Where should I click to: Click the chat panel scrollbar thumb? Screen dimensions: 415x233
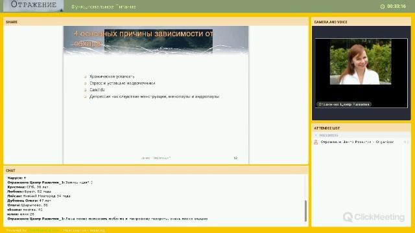(305, 210)
